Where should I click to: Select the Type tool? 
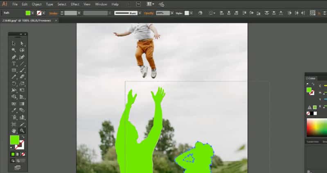coord(14,64)
